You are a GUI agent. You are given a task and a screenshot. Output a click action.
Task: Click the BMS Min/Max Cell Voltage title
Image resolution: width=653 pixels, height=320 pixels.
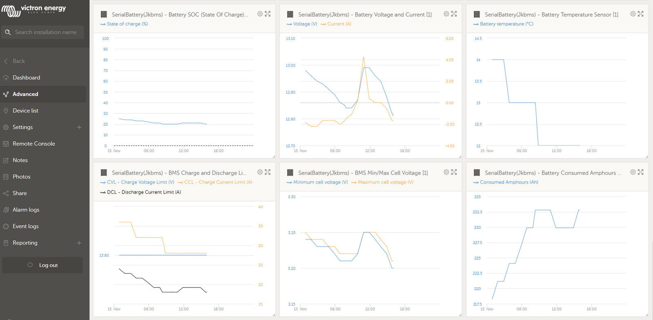pos(363,173)
